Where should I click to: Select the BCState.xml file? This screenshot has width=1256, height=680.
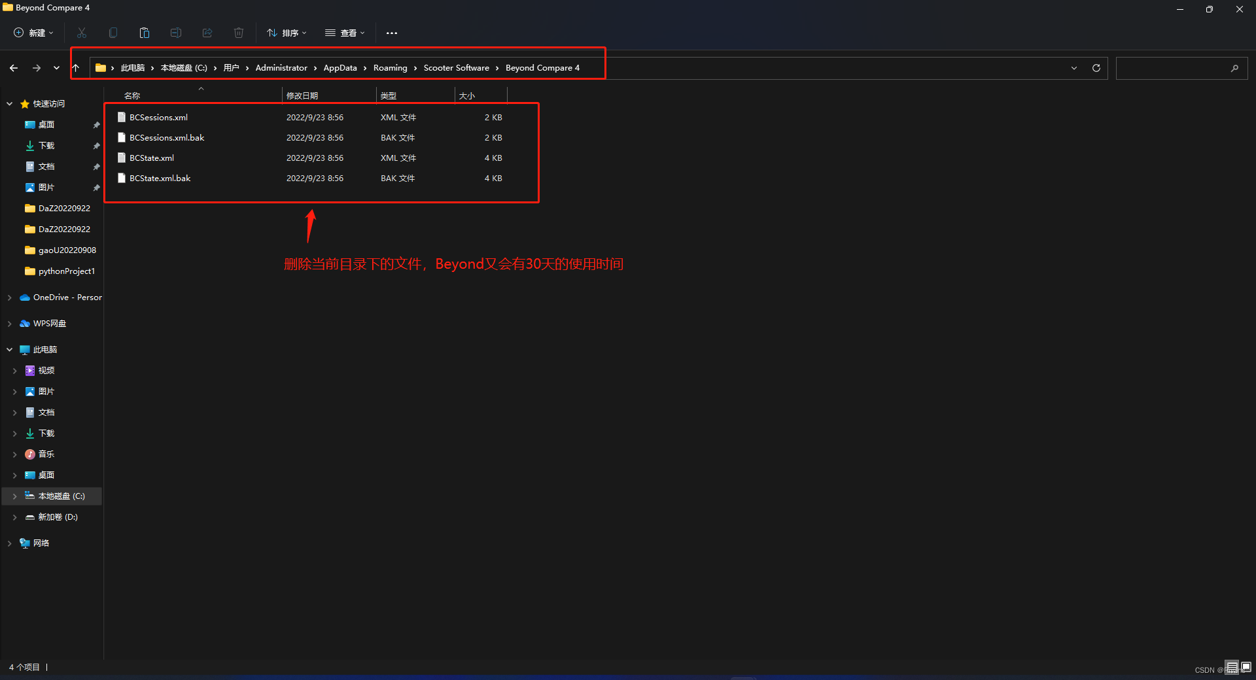[x=152, y=158]
